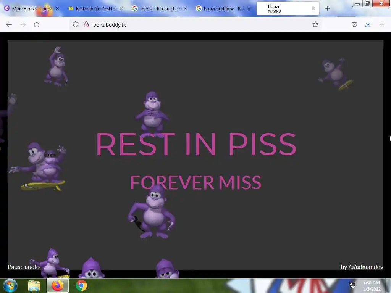Click the Pause audio link

pos(24,267)
